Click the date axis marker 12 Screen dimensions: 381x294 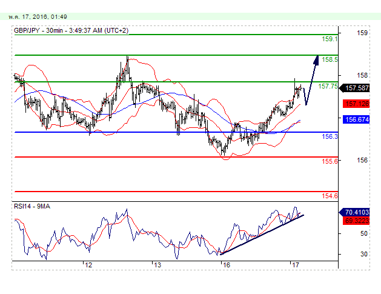[88, 265]
